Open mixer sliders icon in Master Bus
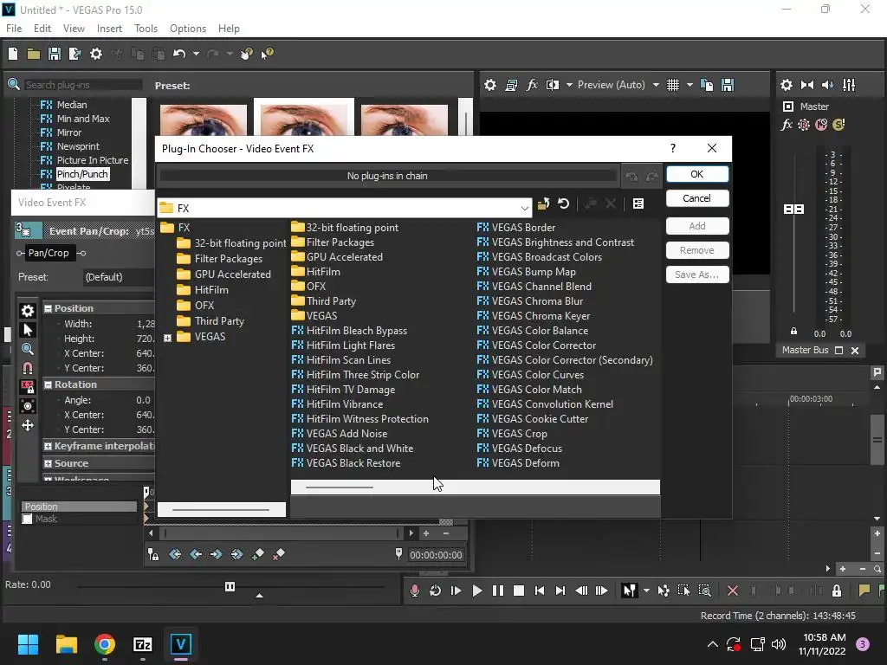The height and width of the screenshot is (665, 887). pyautogui.click(x=849, y=85)
